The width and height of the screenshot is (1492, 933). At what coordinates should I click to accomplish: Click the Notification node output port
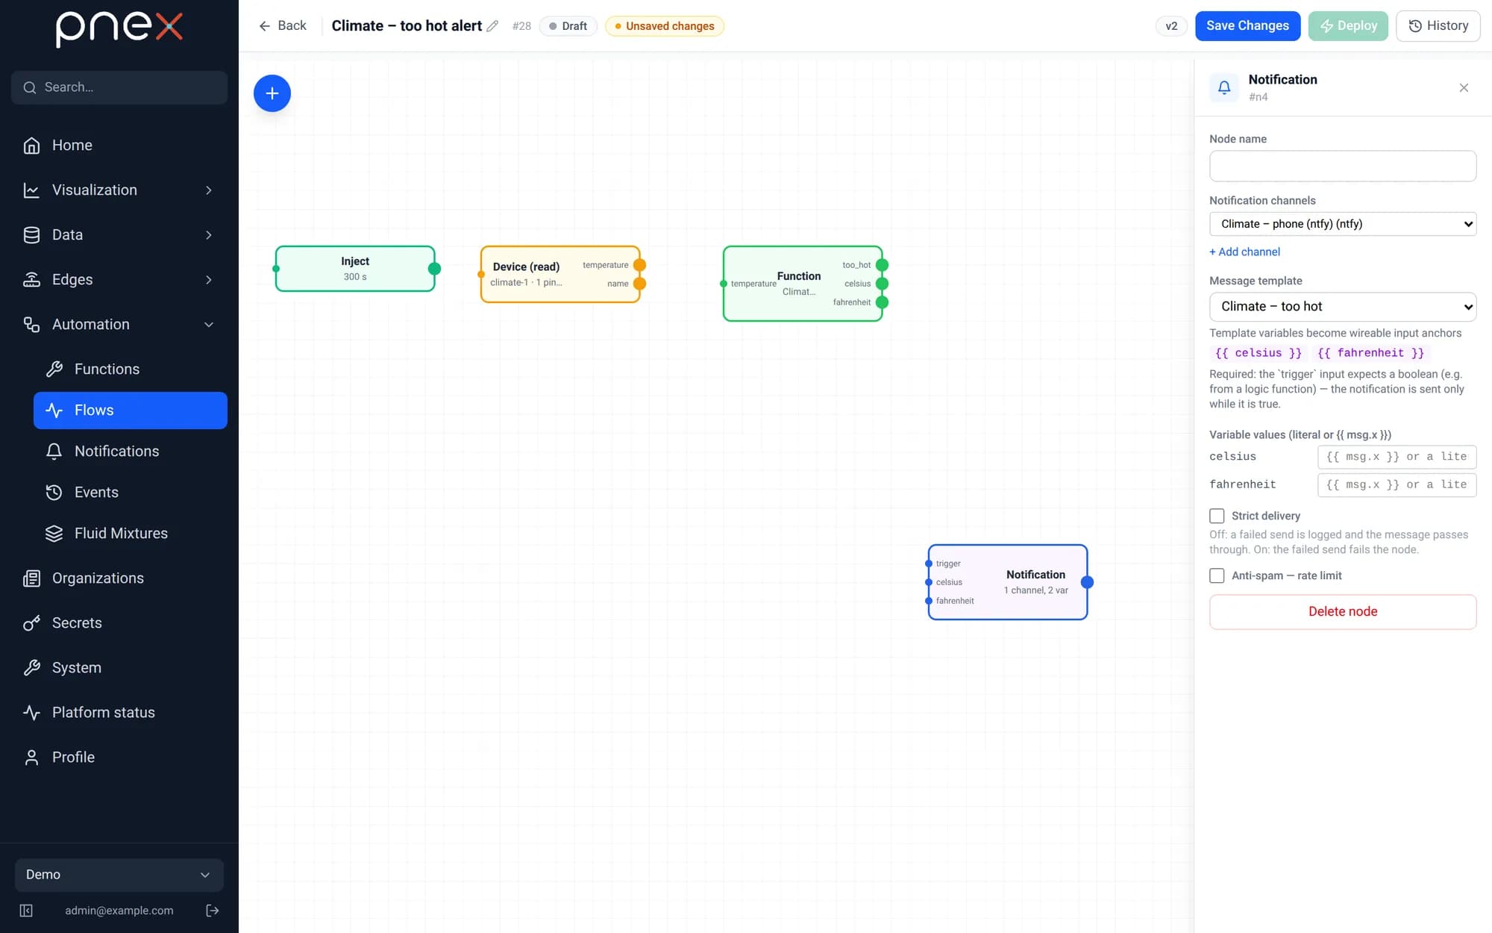click(1087, 582)
